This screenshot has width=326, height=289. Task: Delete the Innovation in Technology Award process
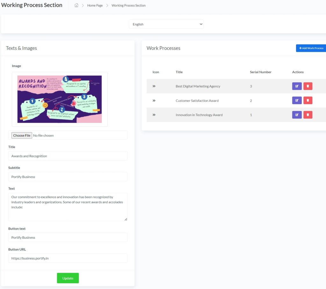coord(308,115)
